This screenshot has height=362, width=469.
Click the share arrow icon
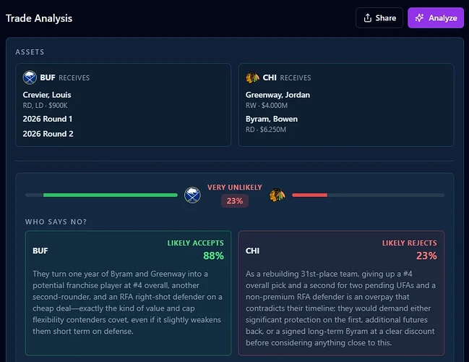pyautogui.click(x=368, y=18)
